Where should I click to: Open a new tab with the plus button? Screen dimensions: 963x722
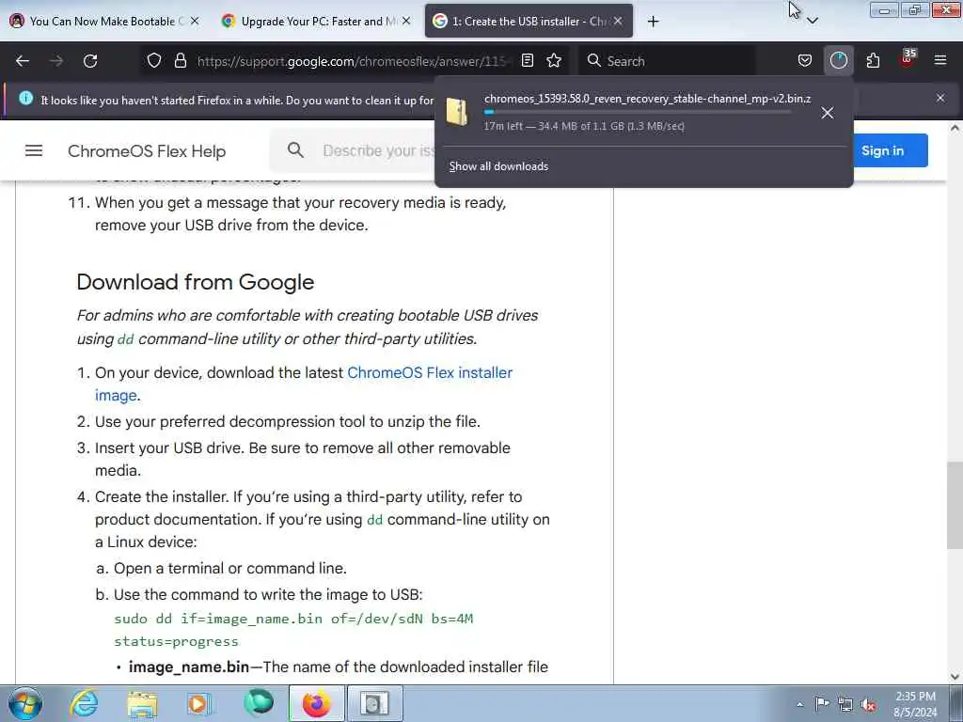click(x=653, y=22)
